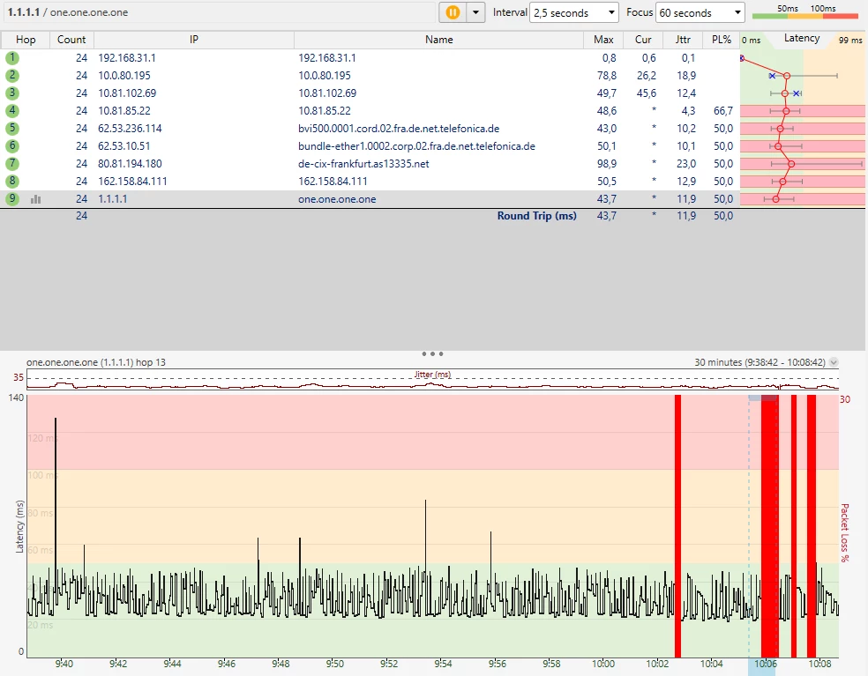868x676 pixels.
Task: Click the PL% column header
Action: coord(722,40)
